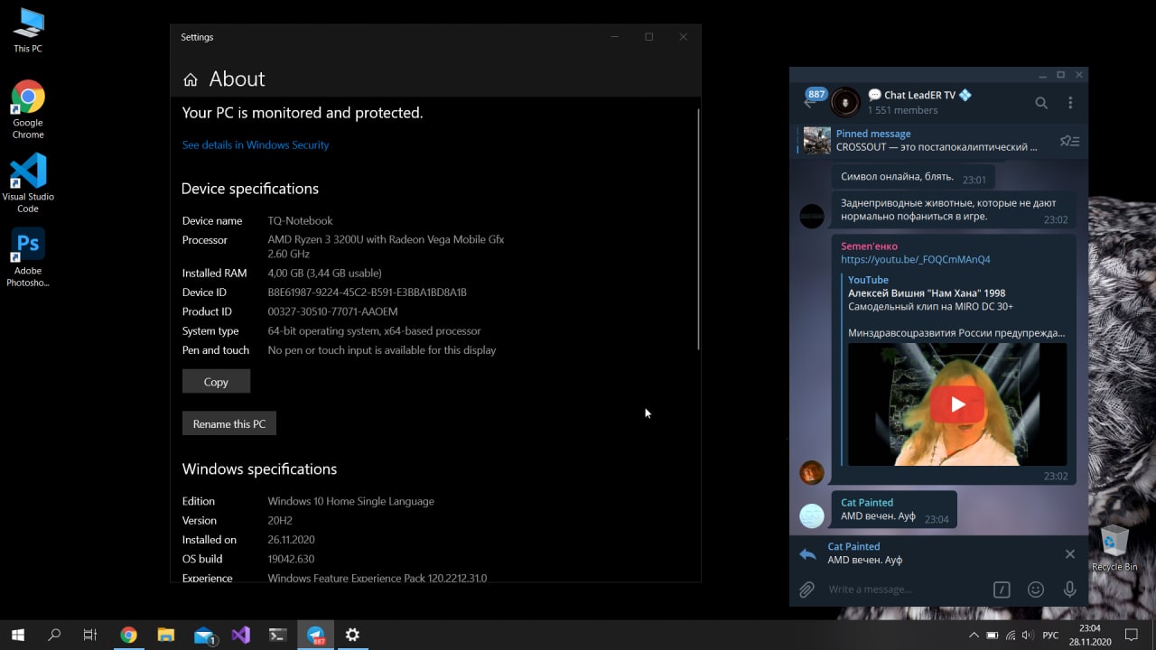
Task: Cancel reply to Cat Painted
Action: pos(1070,553)
